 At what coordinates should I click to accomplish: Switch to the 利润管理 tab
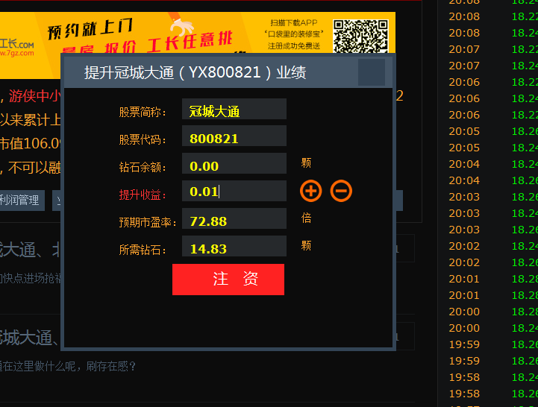tap(19, 200)
